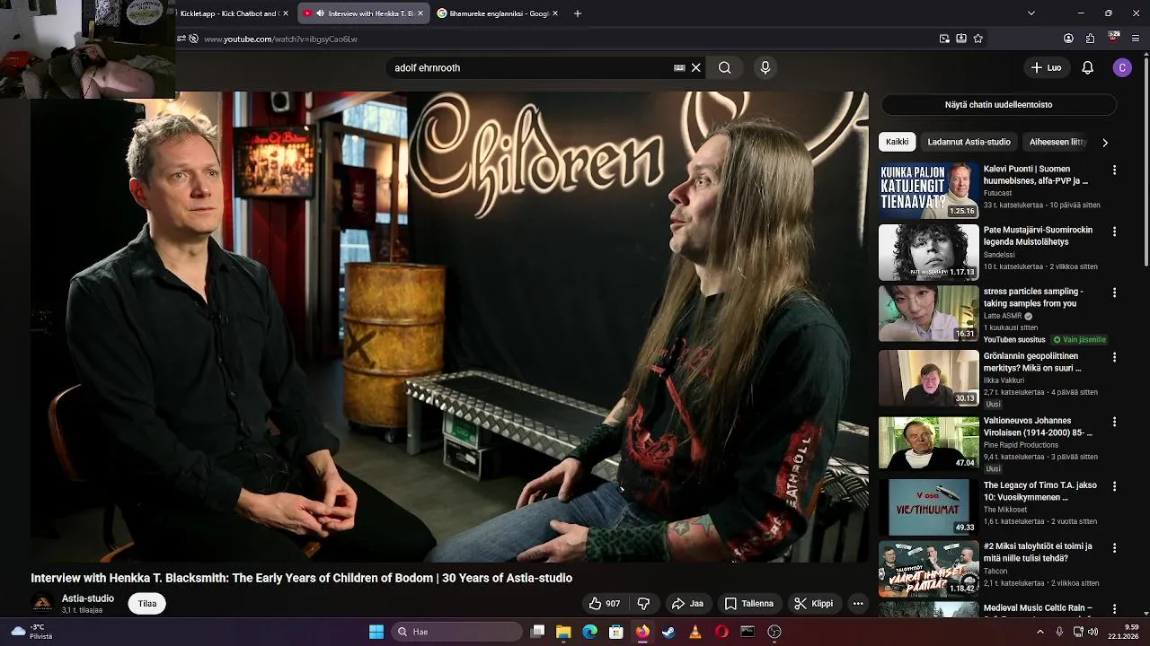Open the Astia-studio channel name link

pos(88,598)
